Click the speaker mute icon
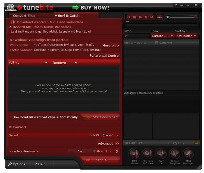Image resolution: width=204 pixels, height=173 pixels. click(168, 17)
